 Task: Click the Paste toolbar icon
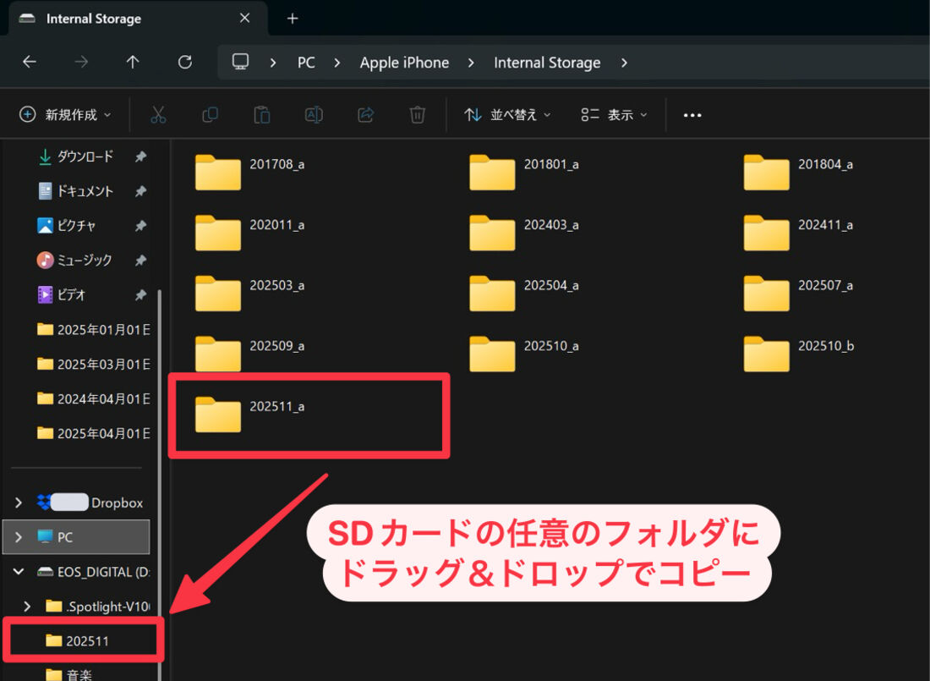[x=262, y=114]
